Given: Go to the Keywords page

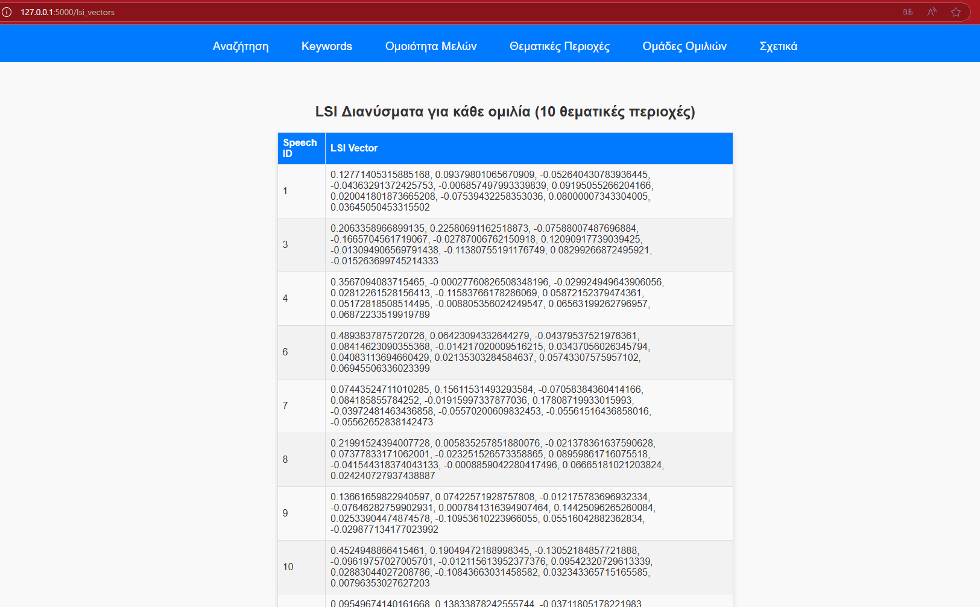Looking at the screenshot, I should pyautogui.click(x=327, y=46).
